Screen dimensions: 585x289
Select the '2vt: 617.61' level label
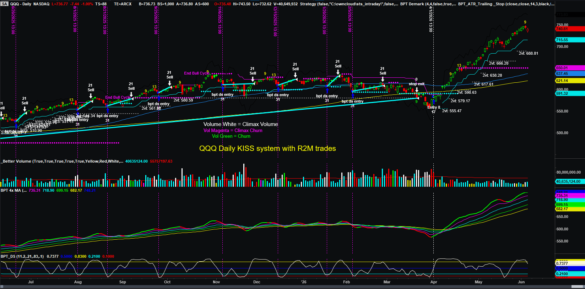coord(484,84)
